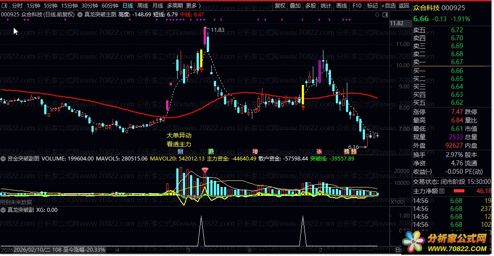Image resolution: width=494 pixels, height=256 pixels.
Task: Click the red 涨 marker icon
Action: (319, 151)
